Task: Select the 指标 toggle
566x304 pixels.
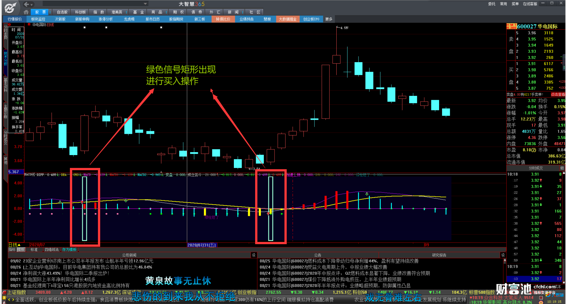Action: point(12,249)
